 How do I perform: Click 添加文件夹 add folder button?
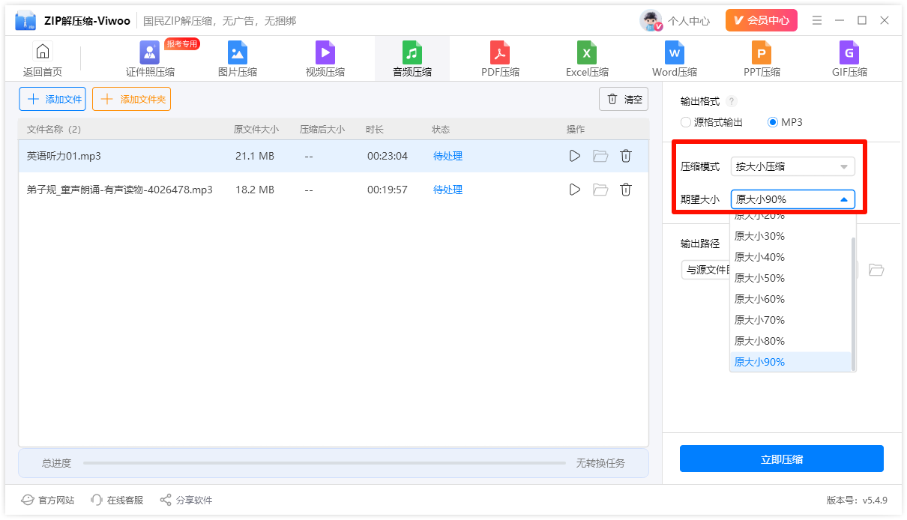tap(131, 99)
